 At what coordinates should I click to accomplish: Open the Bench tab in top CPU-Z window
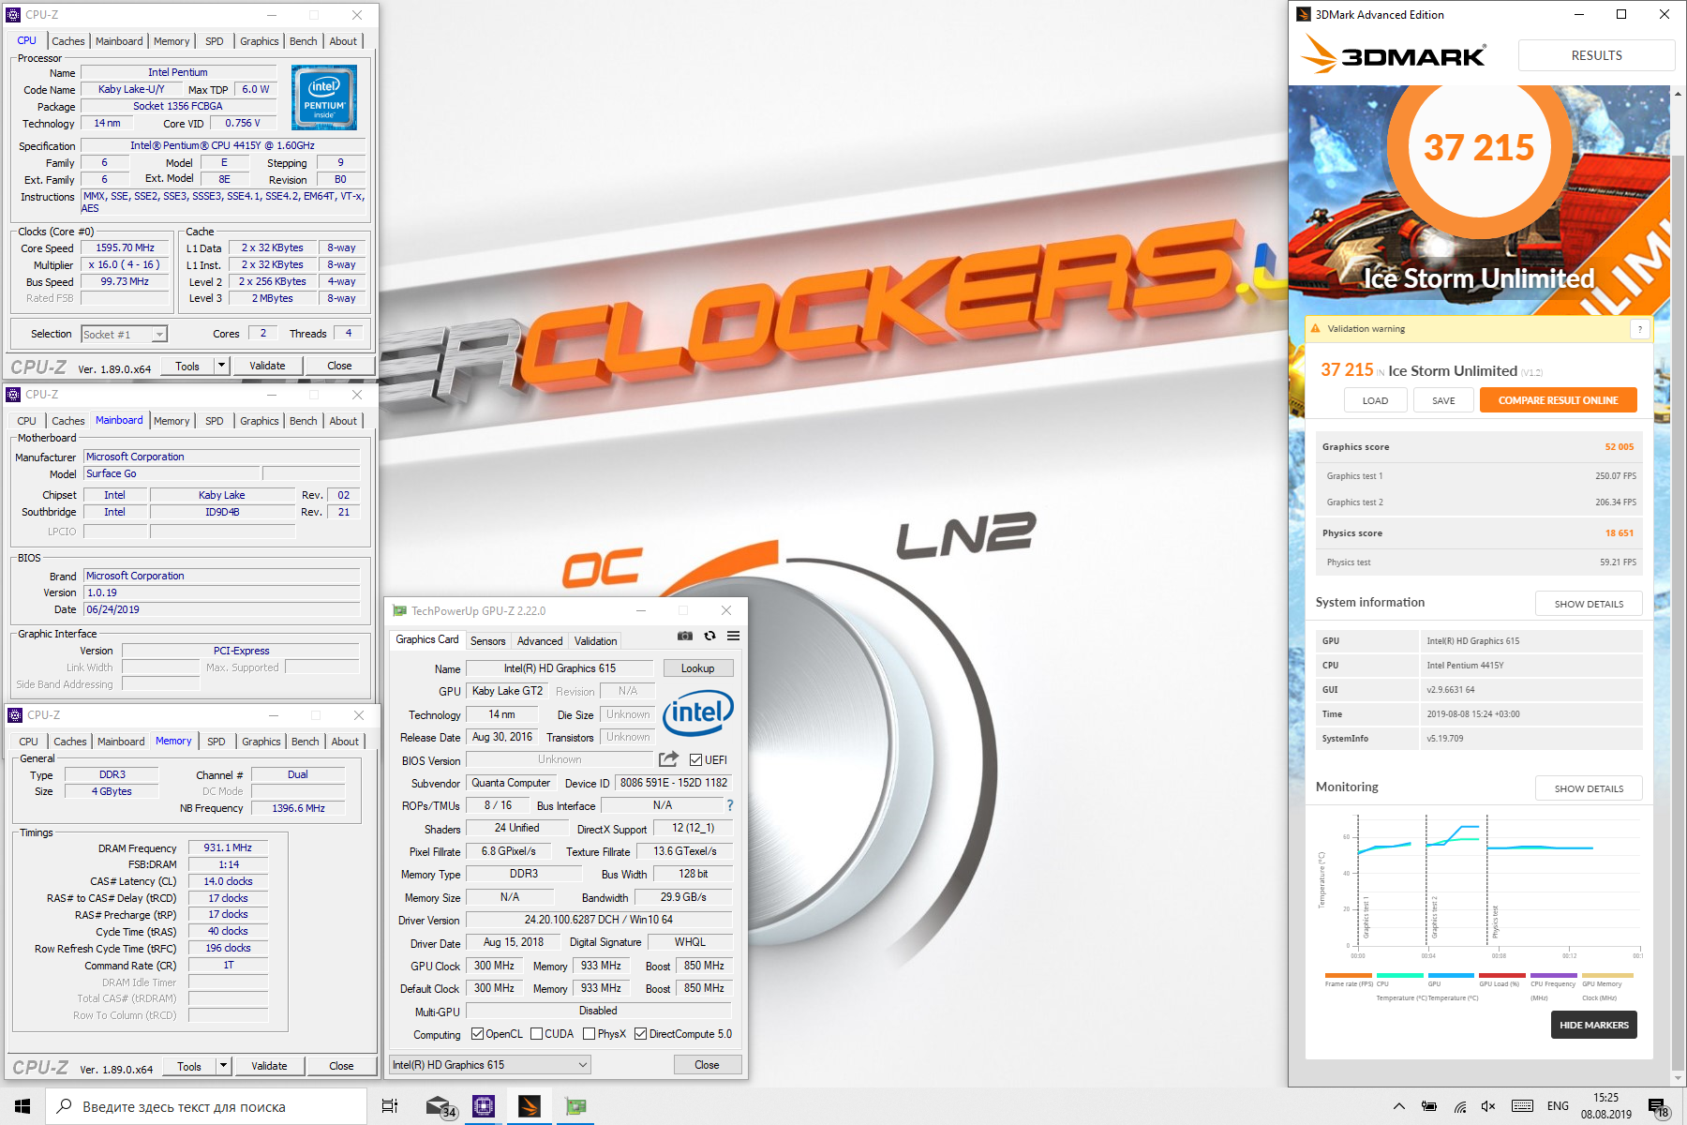[x=304, y=41]
